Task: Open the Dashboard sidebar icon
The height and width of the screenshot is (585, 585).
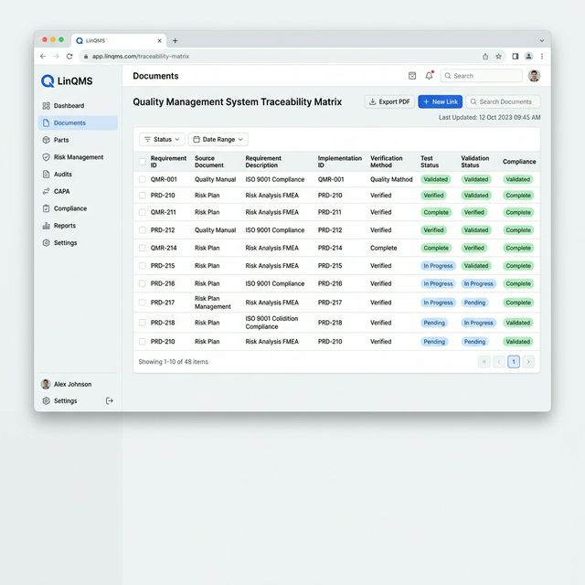Action: point(47,106)
